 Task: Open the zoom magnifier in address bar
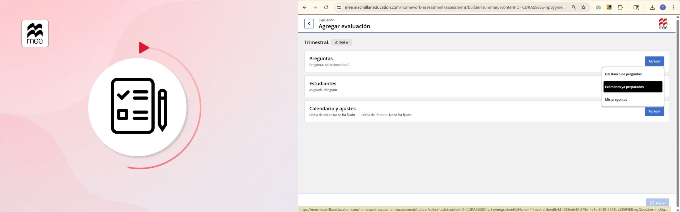coord(574,7)
